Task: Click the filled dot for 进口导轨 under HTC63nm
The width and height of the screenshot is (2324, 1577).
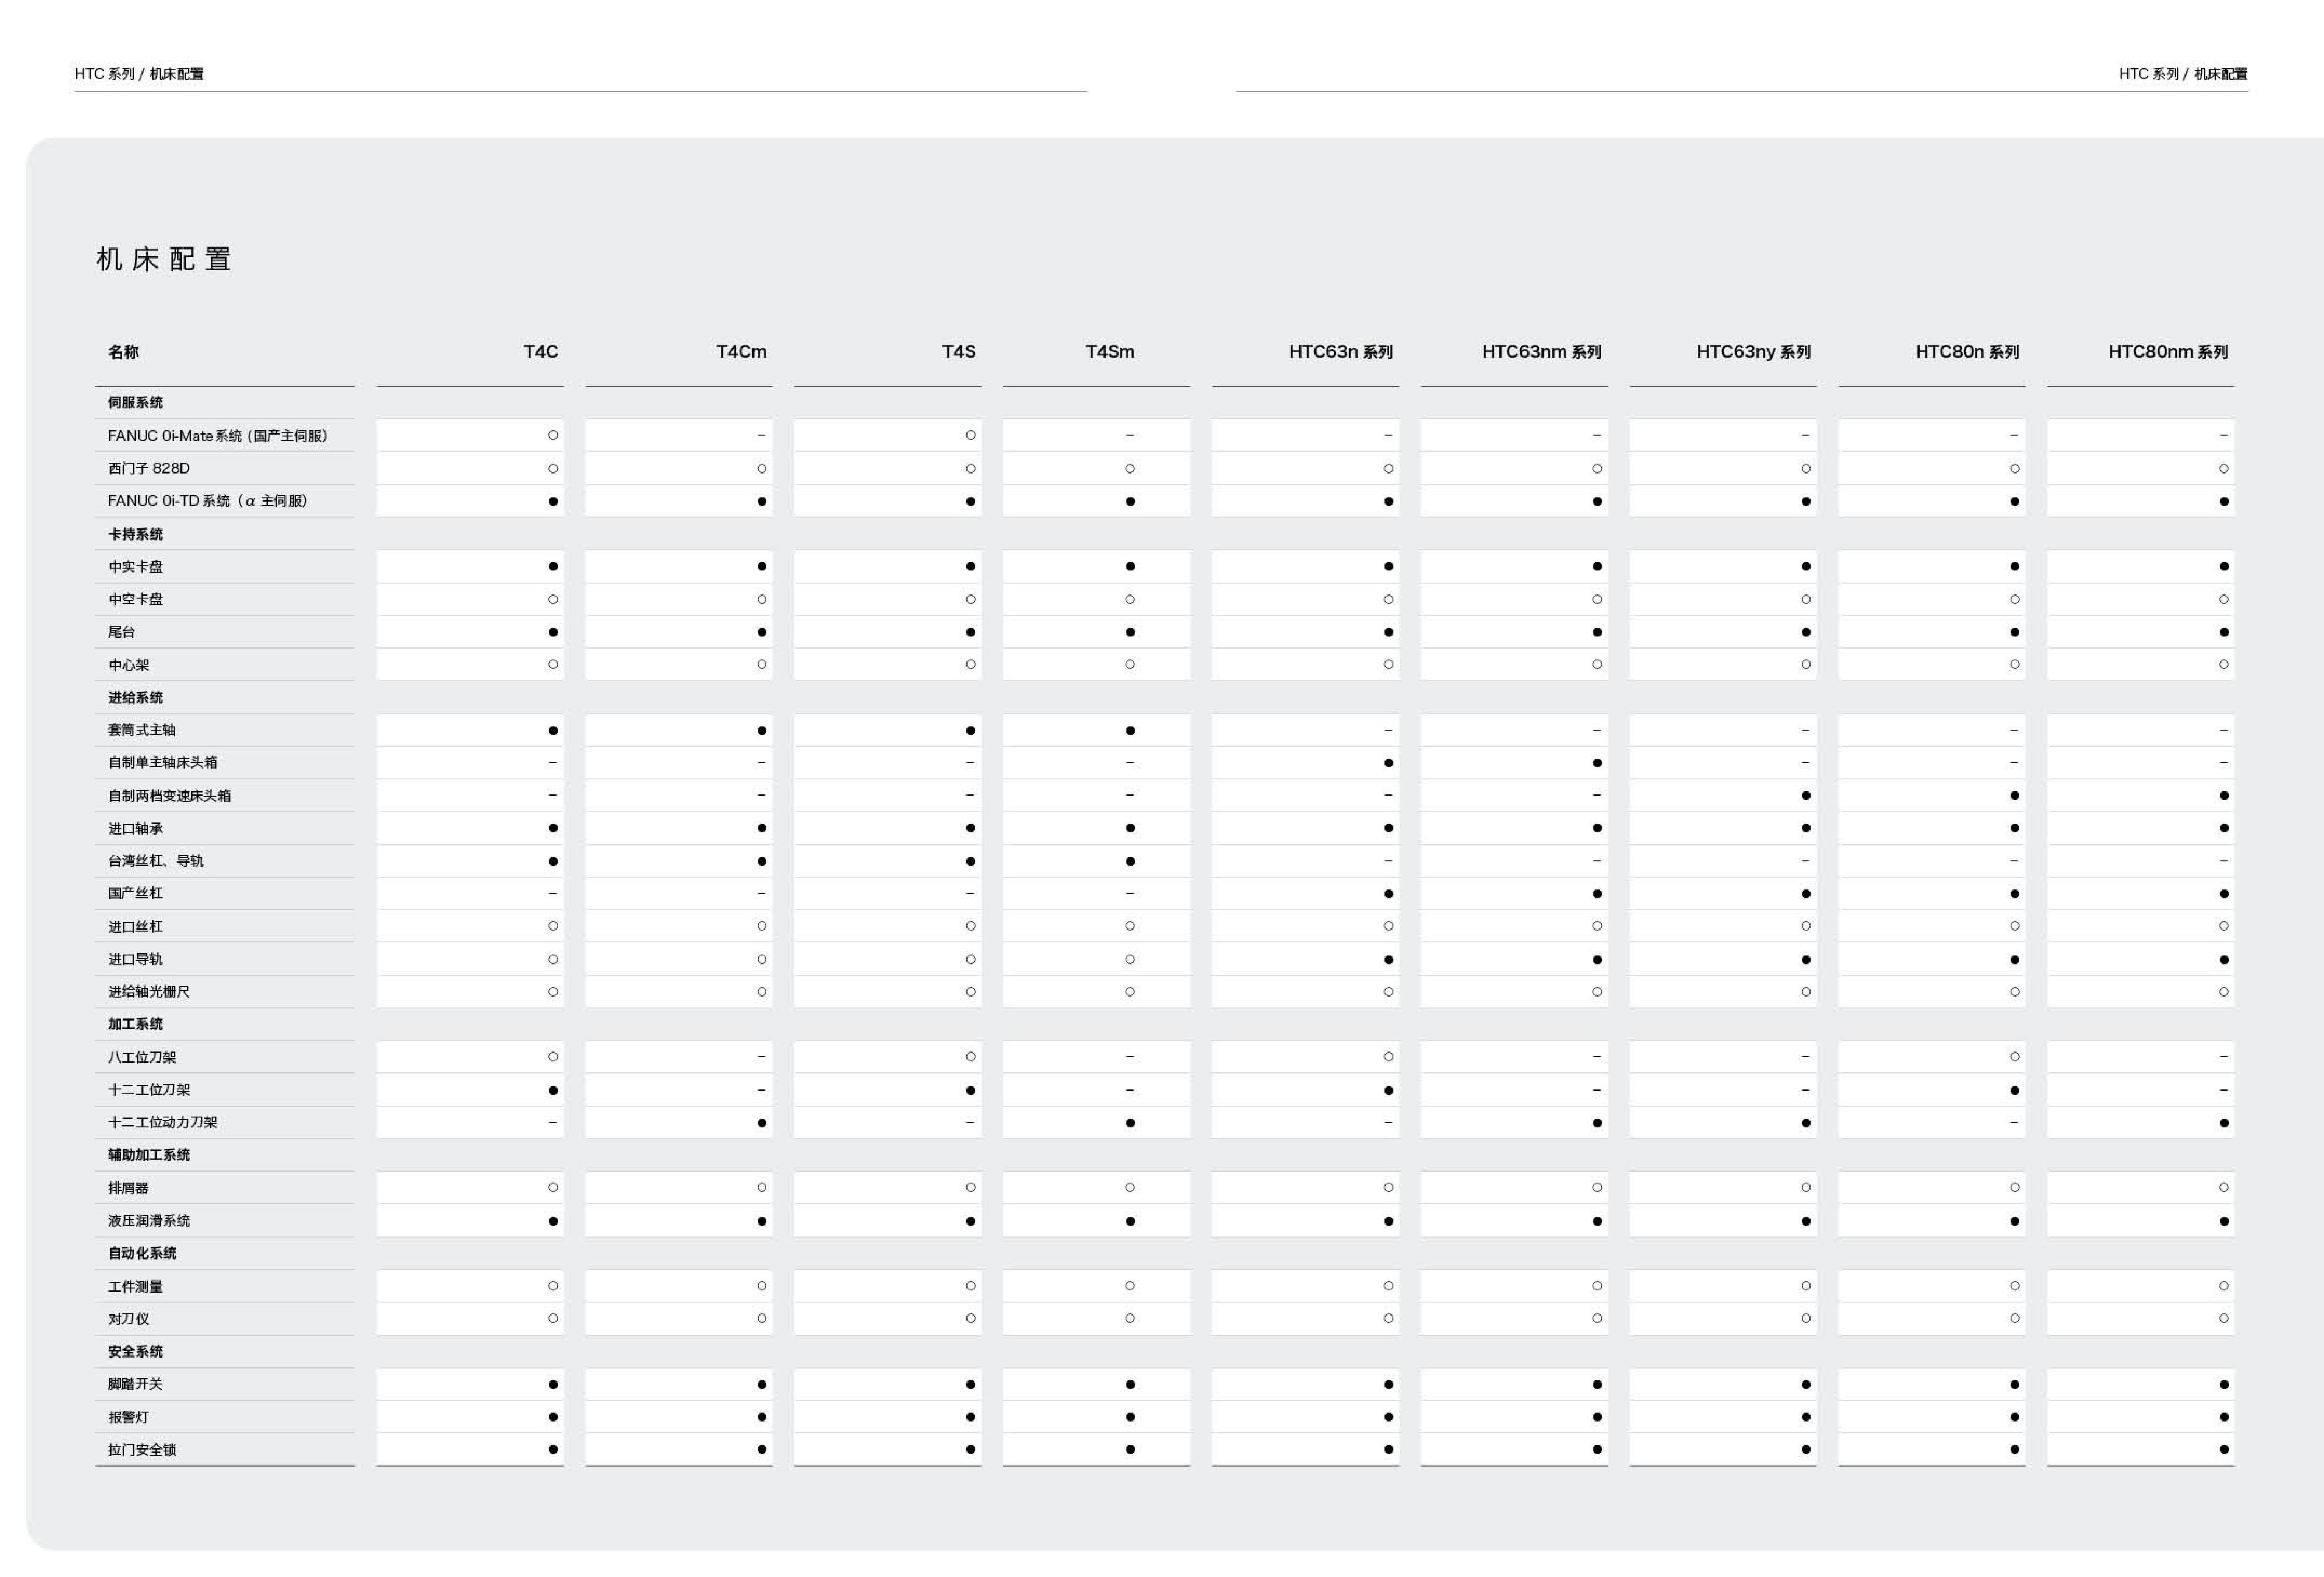Action: pyautogui.click(x=1597, y=959)
